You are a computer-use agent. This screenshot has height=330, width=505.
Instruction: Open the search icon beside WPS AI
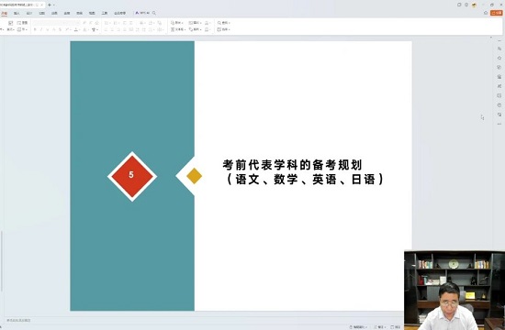point(154,13)
